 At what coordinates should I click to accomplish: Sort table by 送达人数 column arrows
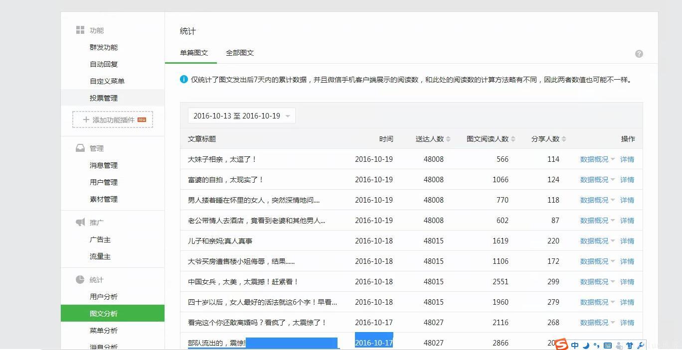point(448,139)
